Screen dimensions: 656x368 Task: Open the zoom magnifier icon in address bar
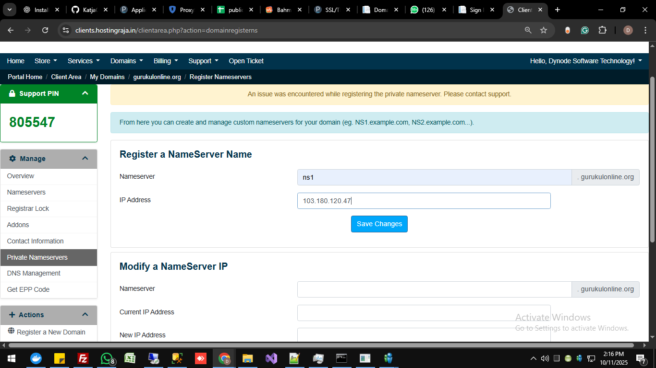528,30
